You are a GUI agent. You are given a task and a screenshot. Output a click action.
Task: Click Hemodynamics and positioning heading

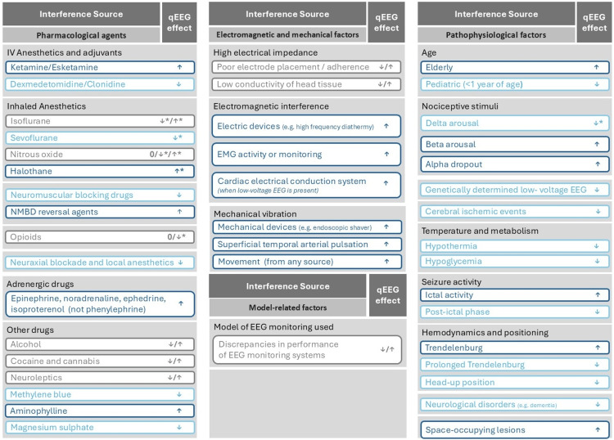(485, 332)
